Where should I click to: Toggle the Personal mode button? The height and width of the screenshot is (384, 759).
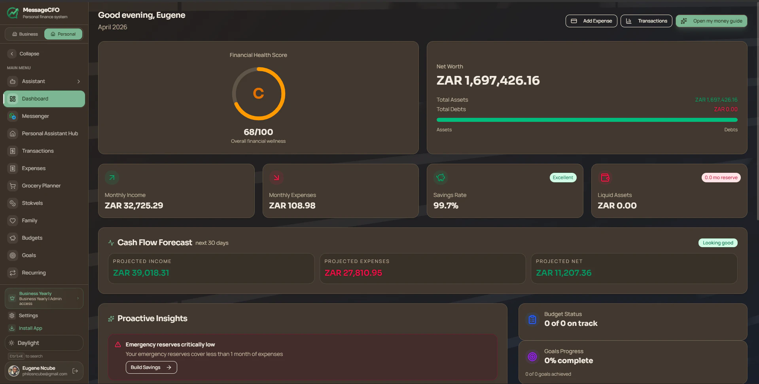coord(63,34)
